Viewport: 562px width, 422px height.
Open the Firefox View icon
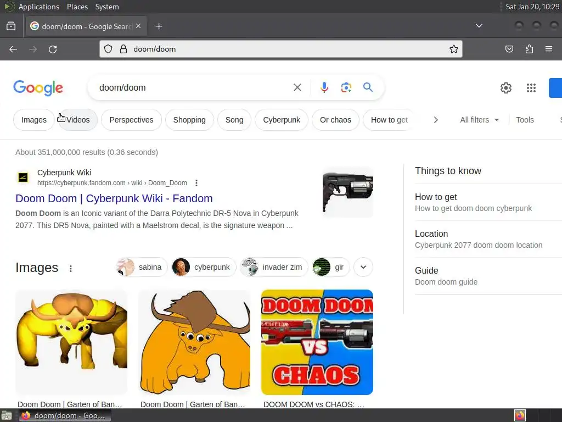(x=11, y=26)
